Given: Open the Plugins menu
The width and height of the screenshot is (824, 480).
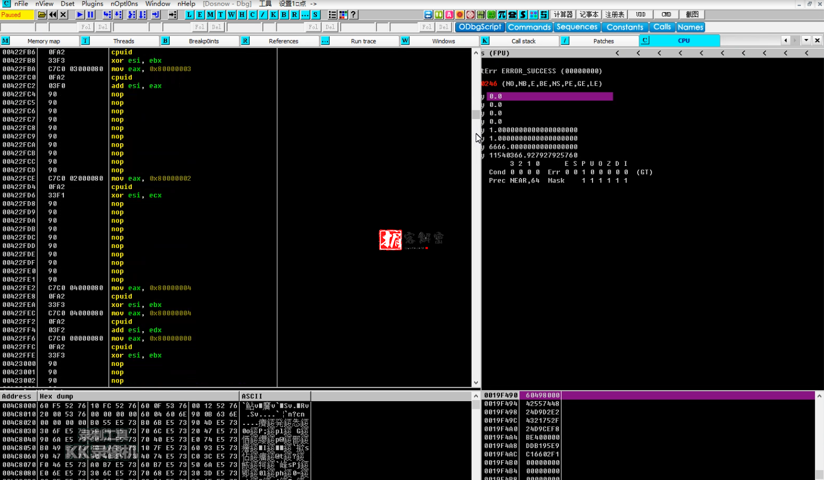Looking at the screenshot, I should coord(92,4).
